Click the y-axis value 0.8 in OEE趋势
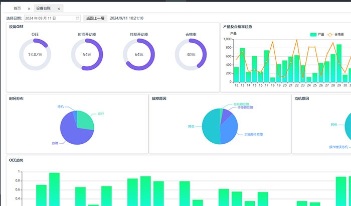 click(x=18, y=181)
